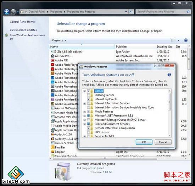Uncheck the Games feature checkbox
This screenshot has width=195, height=186.
click(x=88, y=91)
